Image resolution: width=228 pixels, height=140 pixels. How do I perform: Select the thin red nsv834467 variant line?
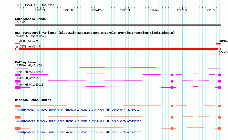tap(118, 38)
